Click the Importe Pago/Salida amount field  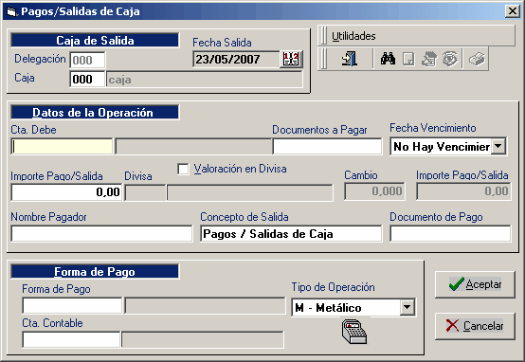(x=66, y=192)
